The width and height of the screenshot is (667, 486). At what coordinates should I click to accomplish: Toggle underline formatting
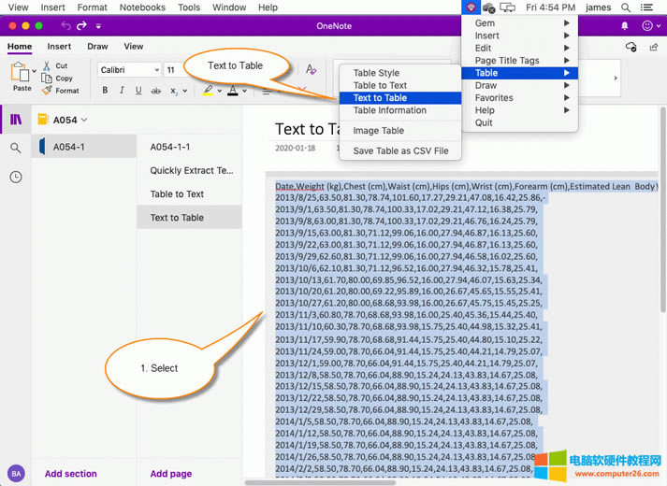(x=138, y=90)
